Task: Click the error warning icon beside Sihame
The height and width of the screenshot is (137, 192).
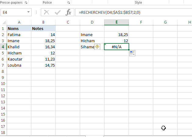Action: pos(97,47)
